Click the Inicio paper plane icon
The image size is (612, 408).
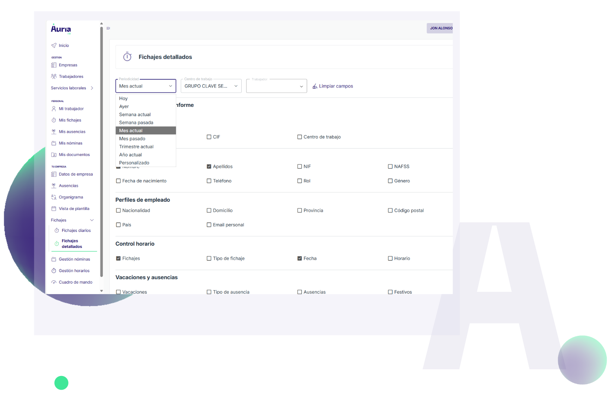[54, 45]
